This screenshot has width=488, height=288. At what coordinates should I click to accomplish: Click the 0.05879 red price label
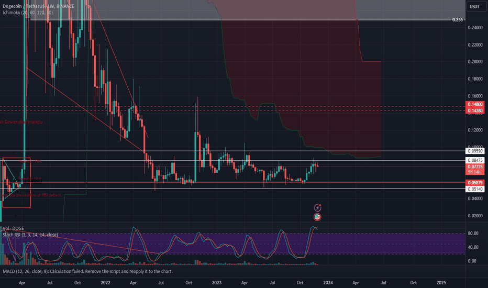tap(475, 183)
